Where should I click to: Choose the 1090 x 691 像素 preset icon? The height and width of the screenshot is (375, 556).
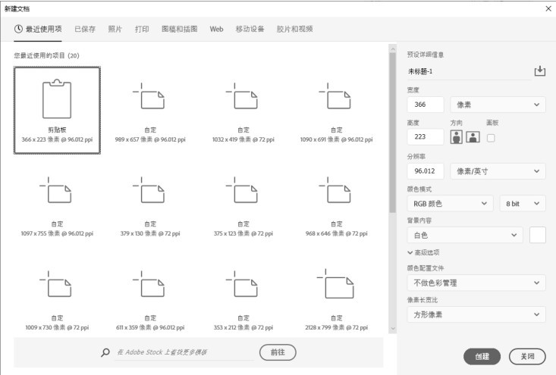pyautogui.click(x=335, y=96)
